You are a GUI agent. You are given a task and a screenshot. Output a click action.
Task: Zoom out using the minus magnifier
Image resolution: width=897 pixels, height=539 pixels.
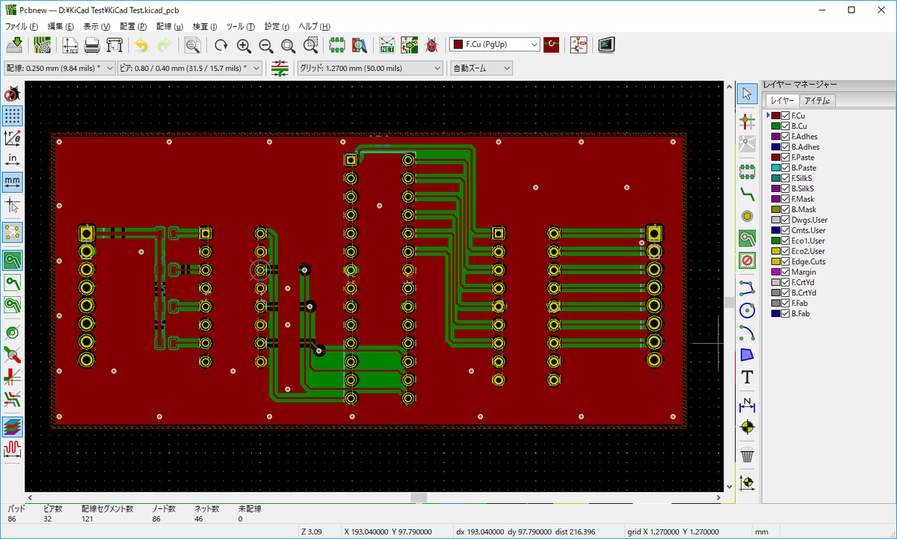(x=266, y=45)
